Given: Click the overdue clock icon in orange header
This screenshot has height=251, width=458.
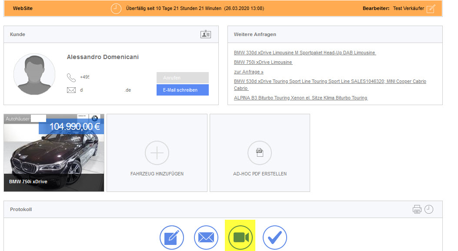Looking at the screenshot, I should coord(116,8).
